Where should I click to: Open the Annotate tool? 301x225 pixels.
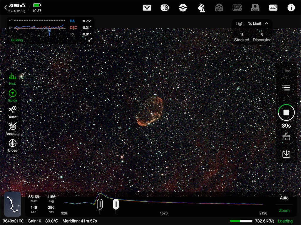click(12, 129)
